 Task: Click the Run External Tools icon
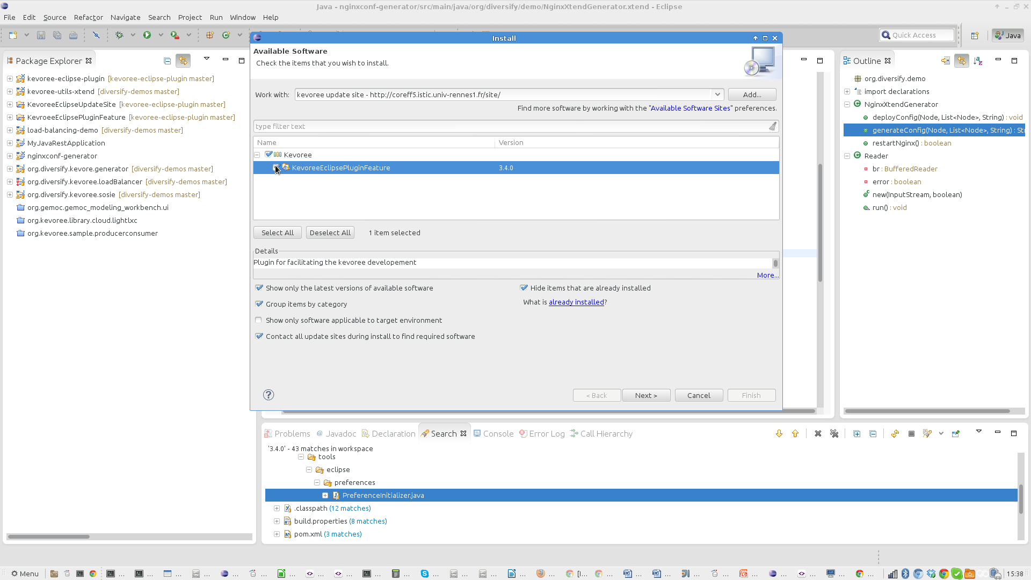coord(175,35)
